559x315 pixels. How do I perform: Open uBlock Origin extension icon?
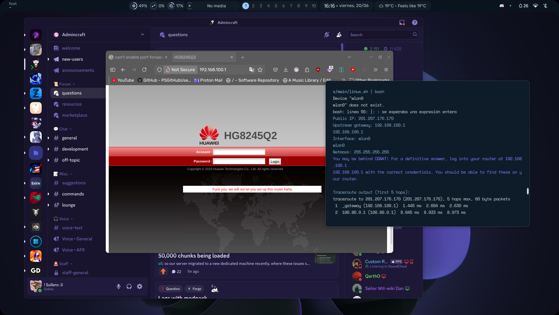click(318, 70)
